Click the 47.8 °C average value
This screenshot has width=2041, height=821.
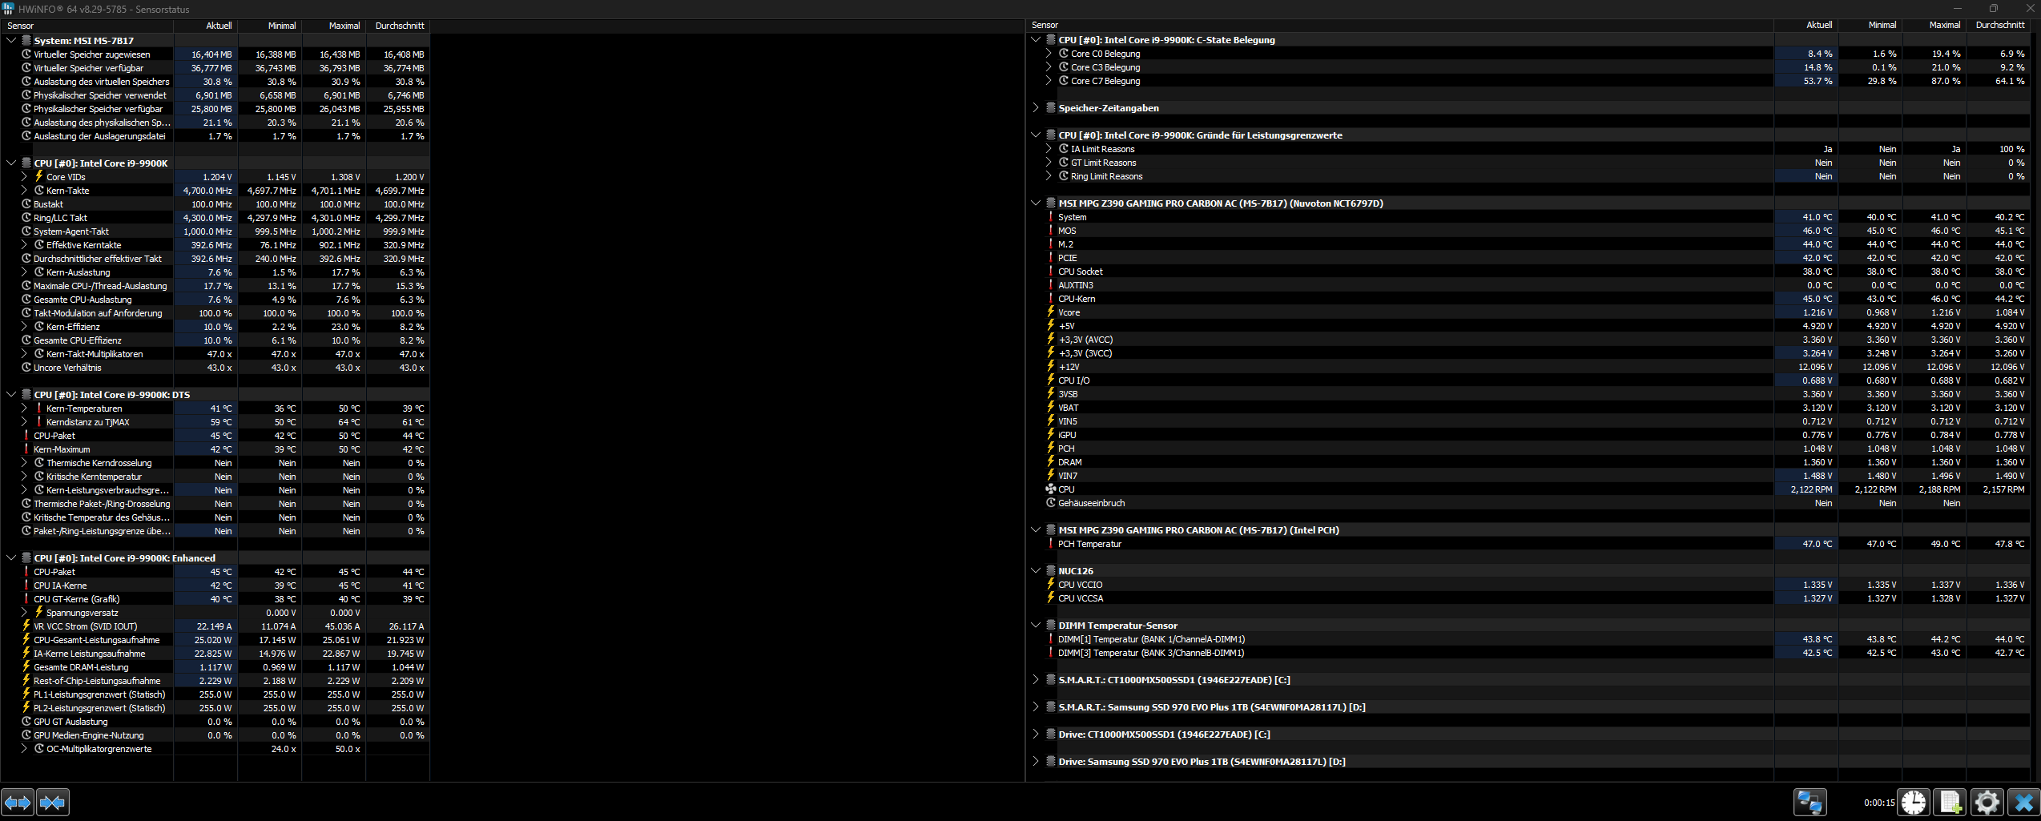point(2009,544)
